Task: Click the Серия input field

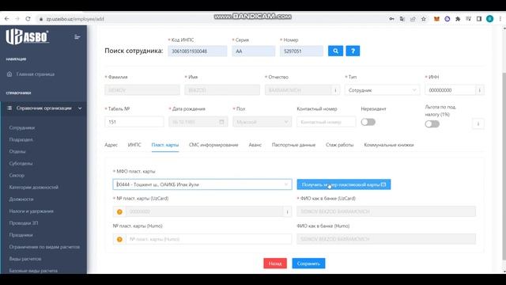Action: 253,51
